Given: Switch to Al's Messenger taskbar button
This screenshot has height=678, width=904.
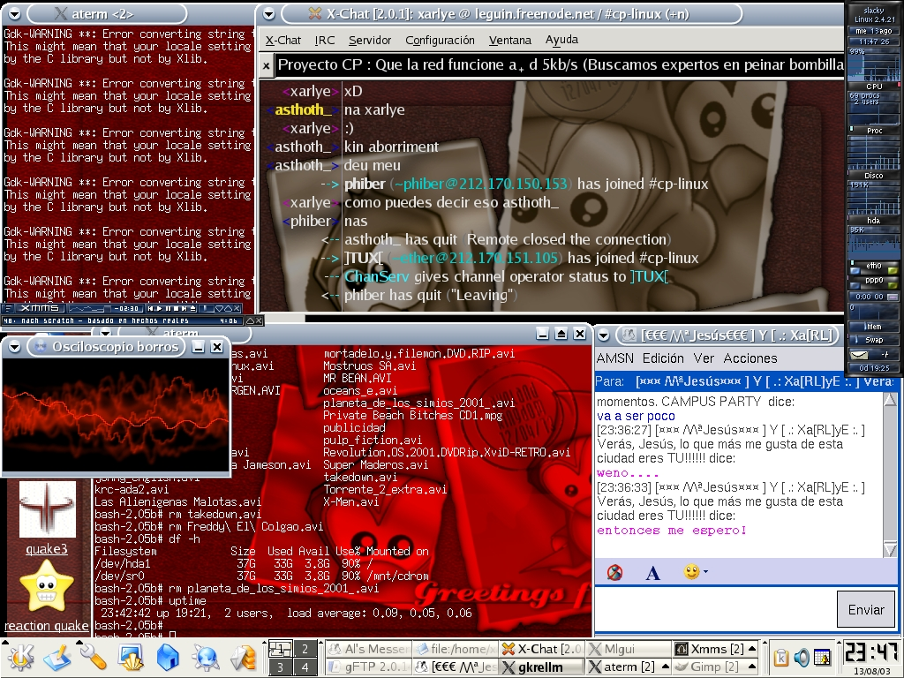Looking at the screenshot, I should (369, 649).
